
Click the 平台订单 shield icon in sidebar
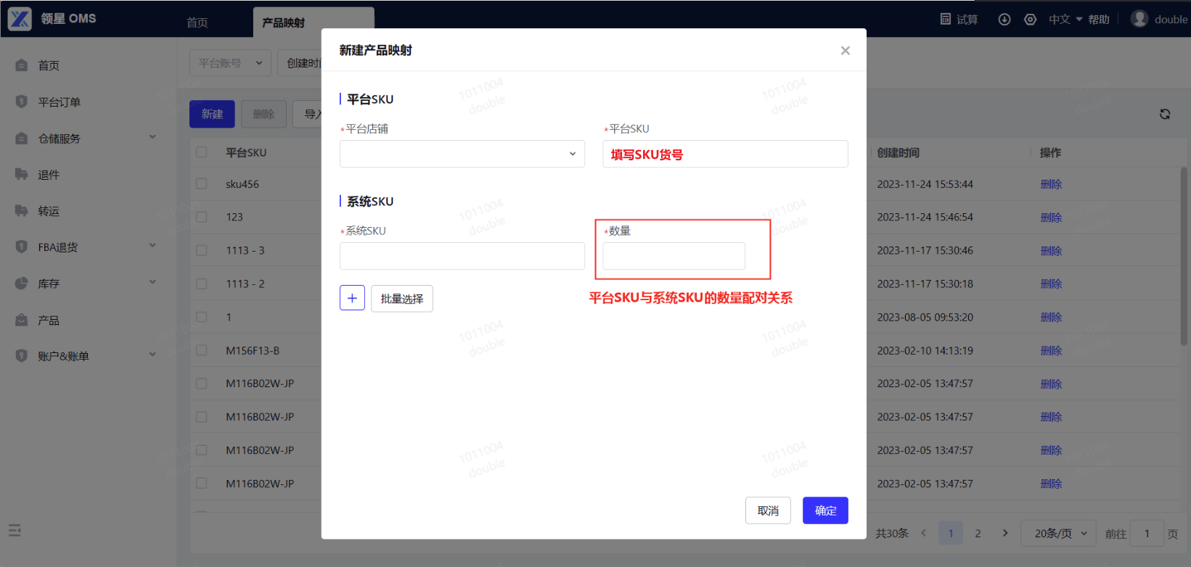(22, 102)
